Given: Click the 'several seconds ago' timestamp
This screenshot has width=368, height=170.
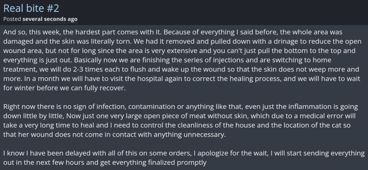Looking at the screenshot, I should pyautogui.click(x=50, y=19).
